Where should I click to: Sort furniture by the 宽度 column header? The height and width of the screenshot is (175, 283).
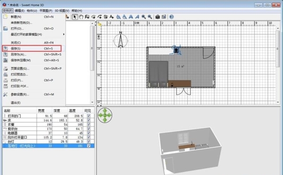pyautogui.click(x=44, y=111)
